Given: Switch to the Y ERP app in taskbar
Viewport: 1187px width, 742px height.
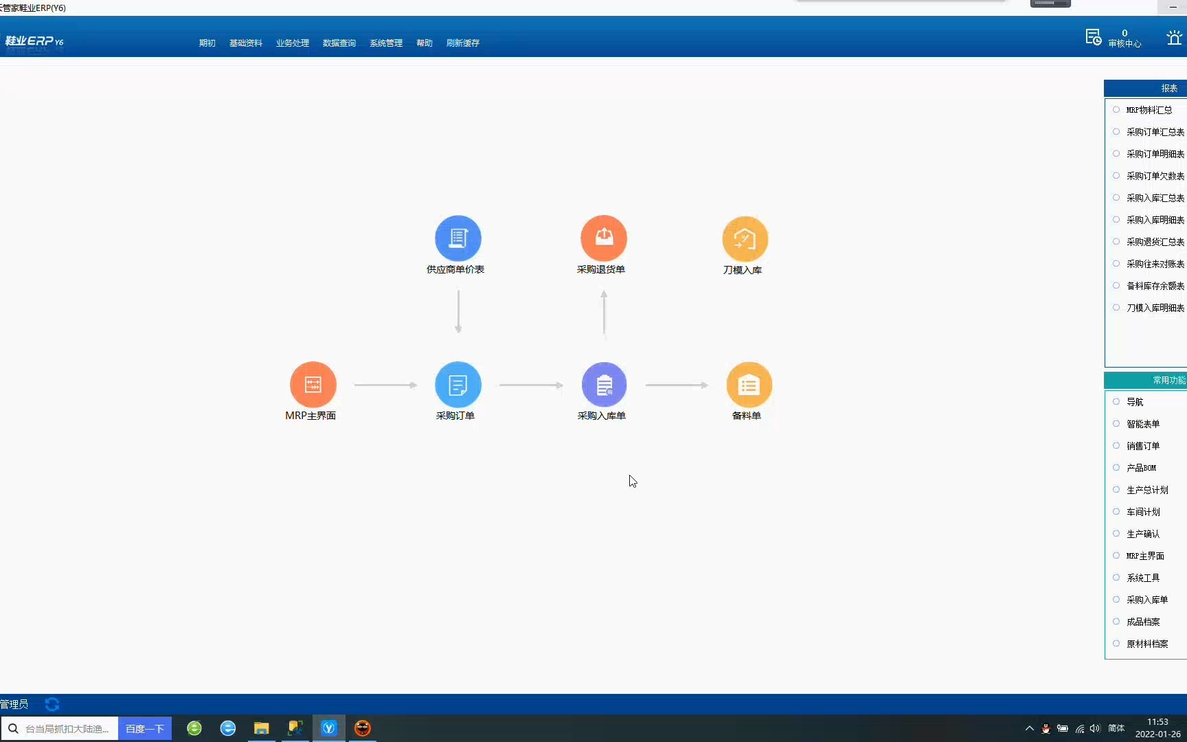Looking at the screenshot, I should pos(329,728).
